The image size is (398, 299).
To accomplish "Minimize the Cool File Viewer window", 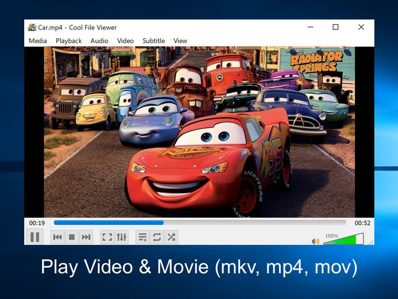I will (x=310, y=27).
